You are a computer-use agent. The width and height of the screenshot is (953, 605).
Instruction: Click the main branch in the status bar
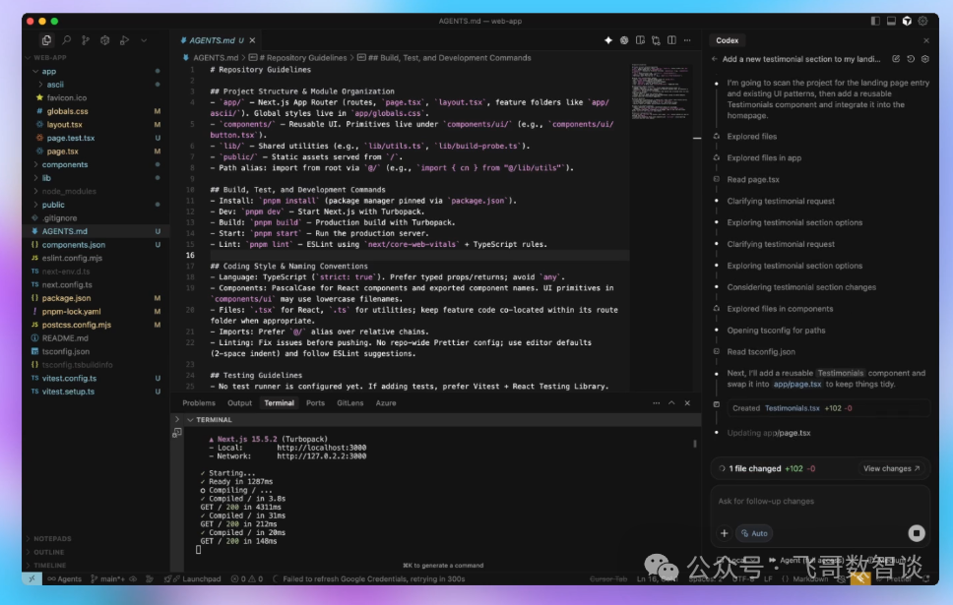tap(107, 579)
